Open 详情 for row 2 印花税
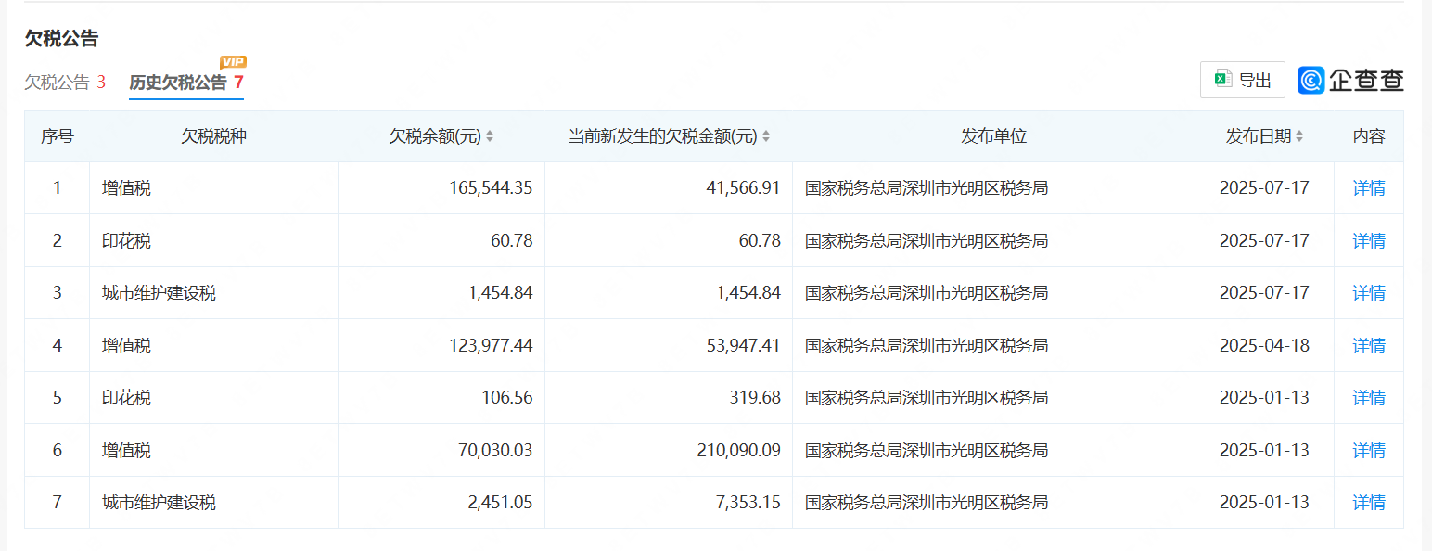The width and height of the screenshot is (1432, 551). [1369, 241]
